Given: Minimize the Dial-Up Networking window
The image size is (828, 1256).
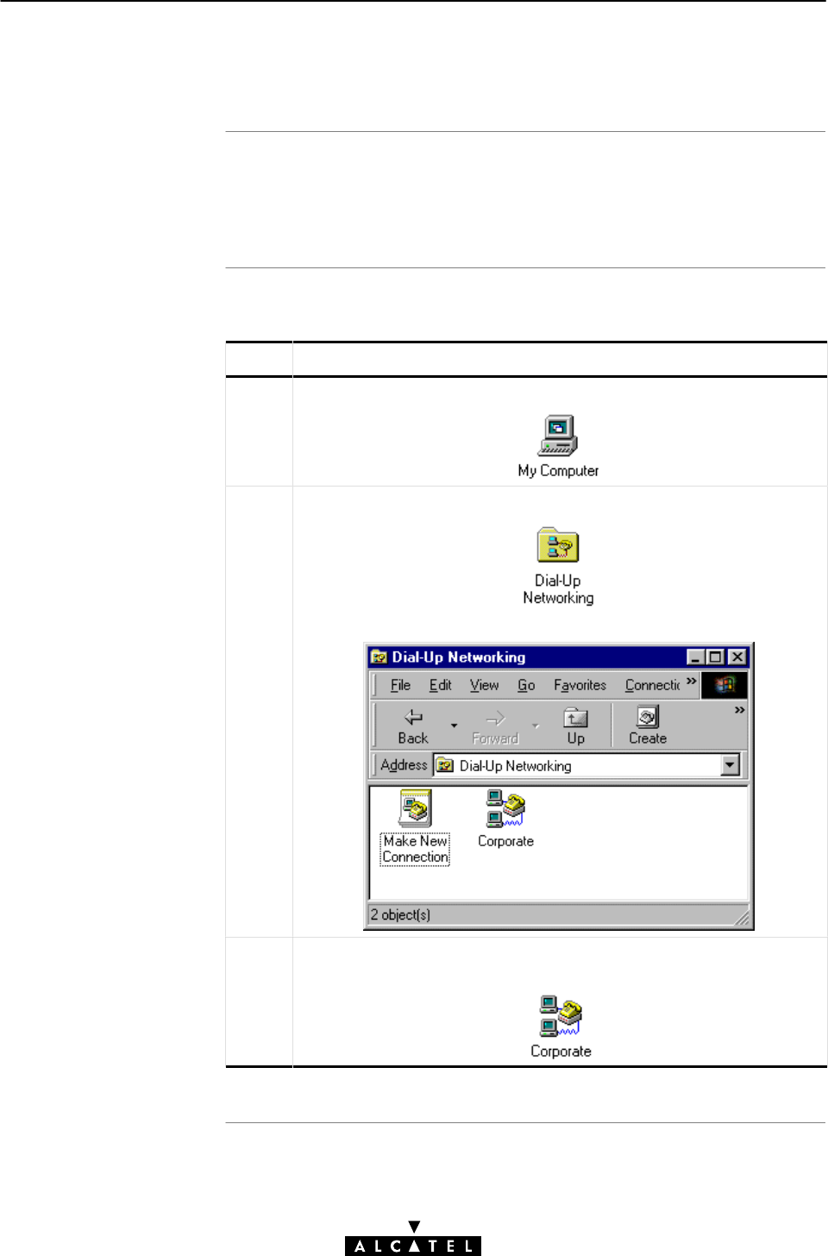Looking at the screenshot, I should pos(696,657).
